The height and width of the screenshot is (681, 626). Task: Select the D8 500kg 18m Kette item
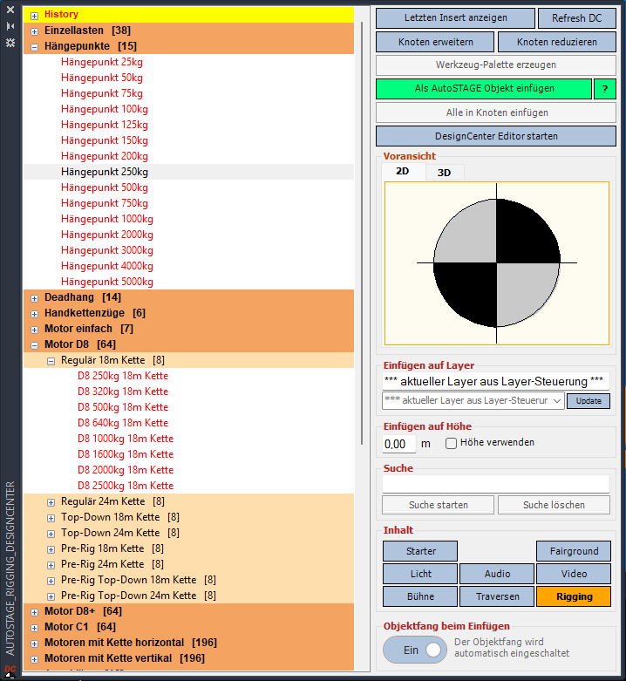pos(123,407)
